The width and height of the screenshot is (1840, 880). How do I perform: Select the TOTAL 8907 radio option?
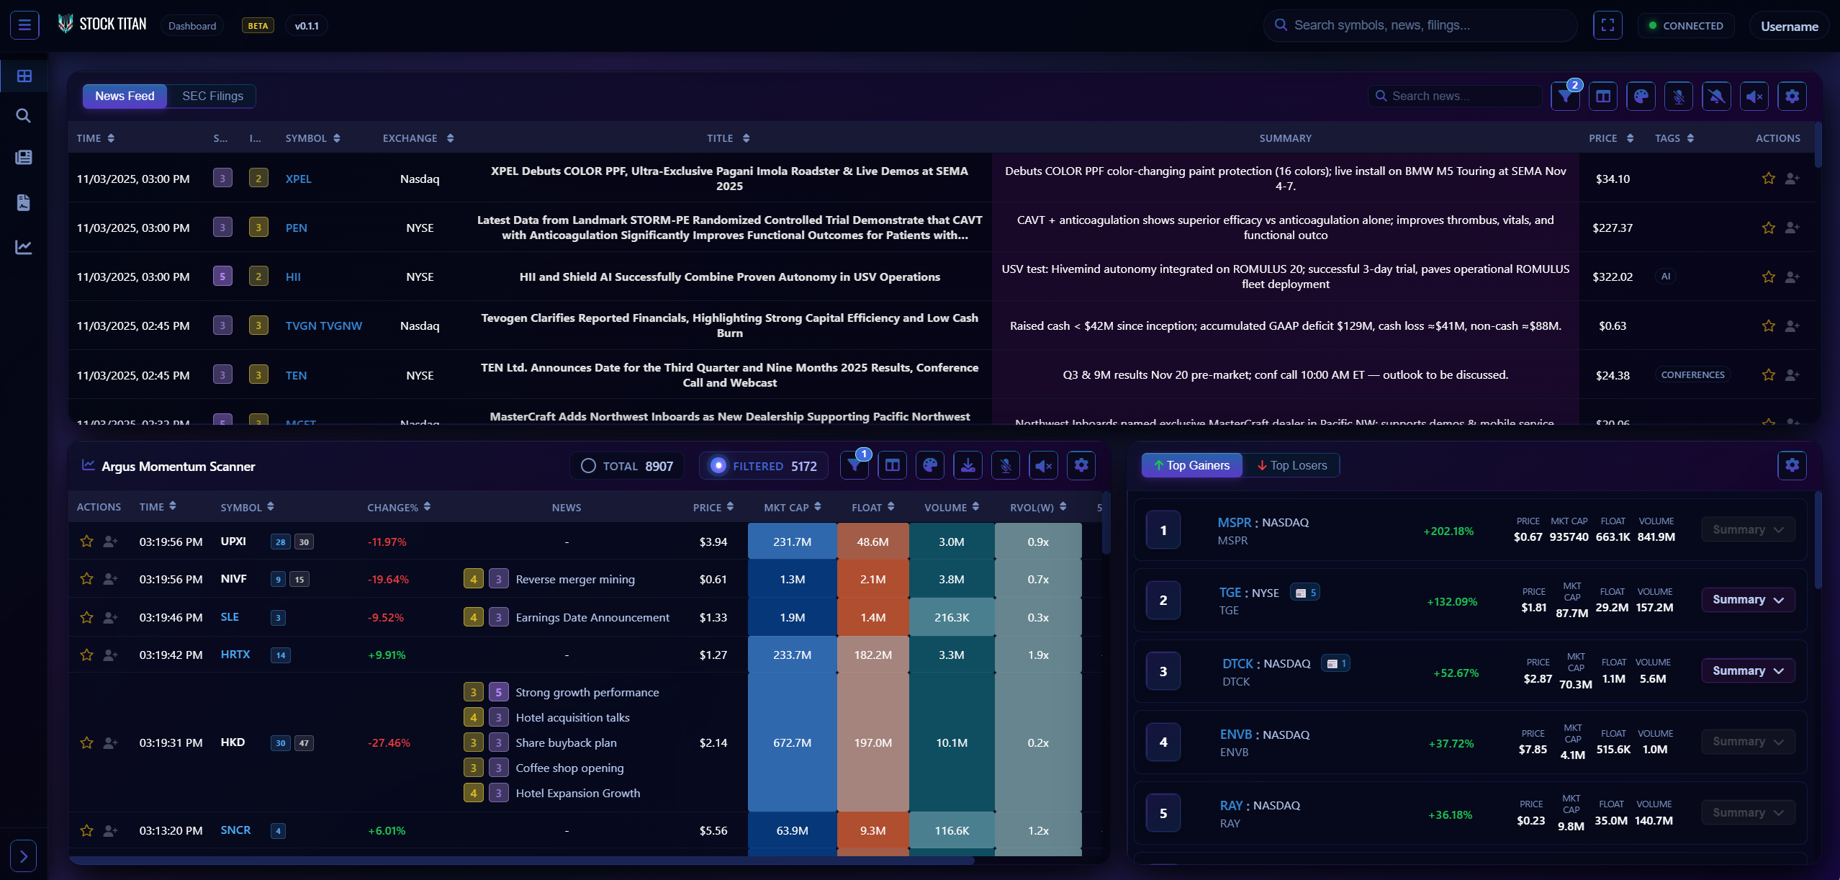[x=626, y=465]
